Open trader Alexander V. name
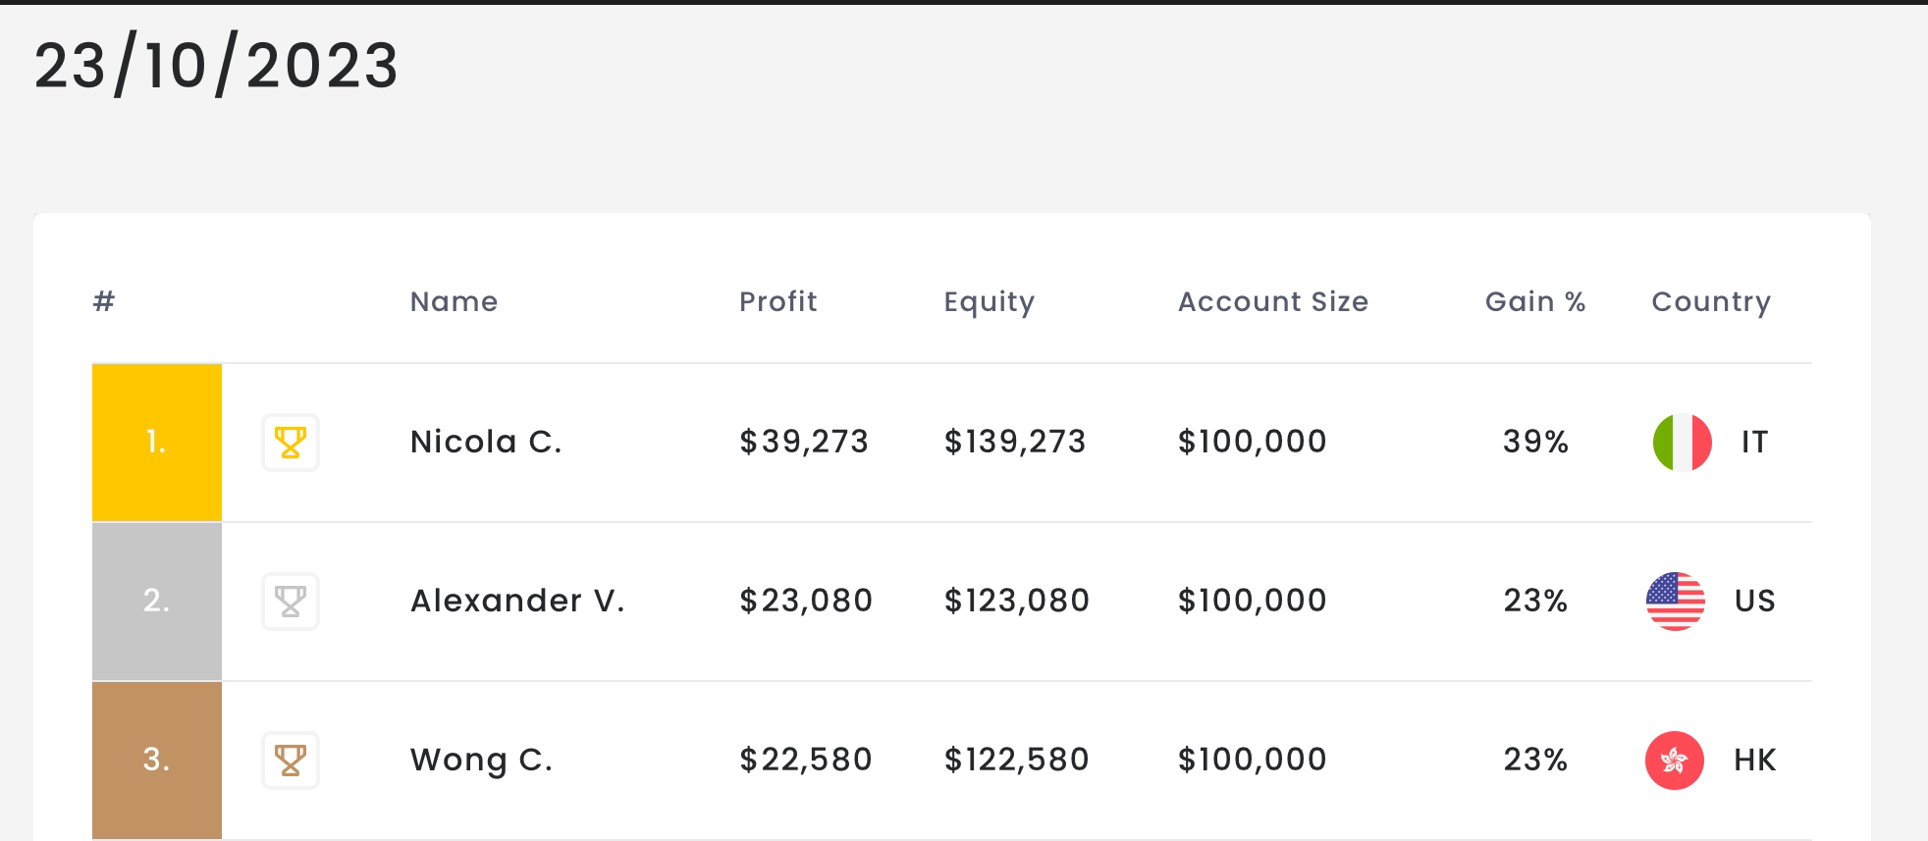The height and width of the screenshot is (841, 1928). coord(517,601)
